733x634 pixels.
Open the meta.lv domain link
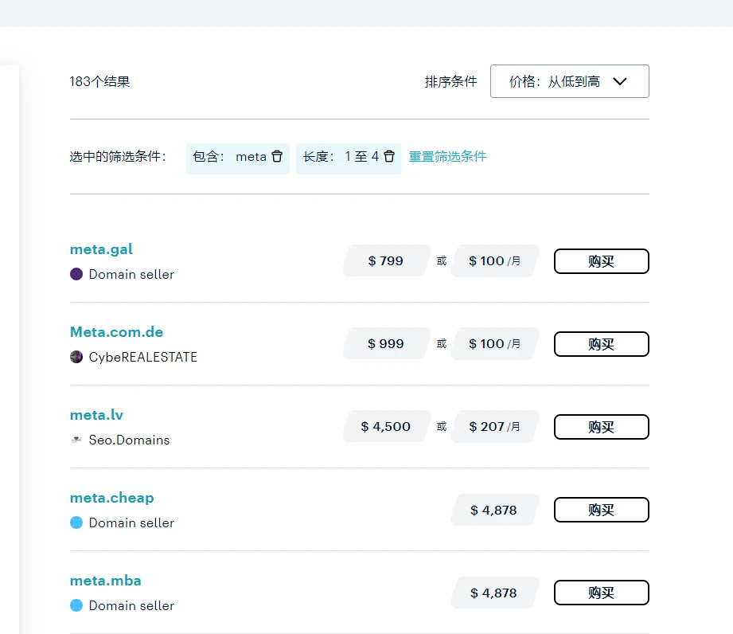point(96,415)
